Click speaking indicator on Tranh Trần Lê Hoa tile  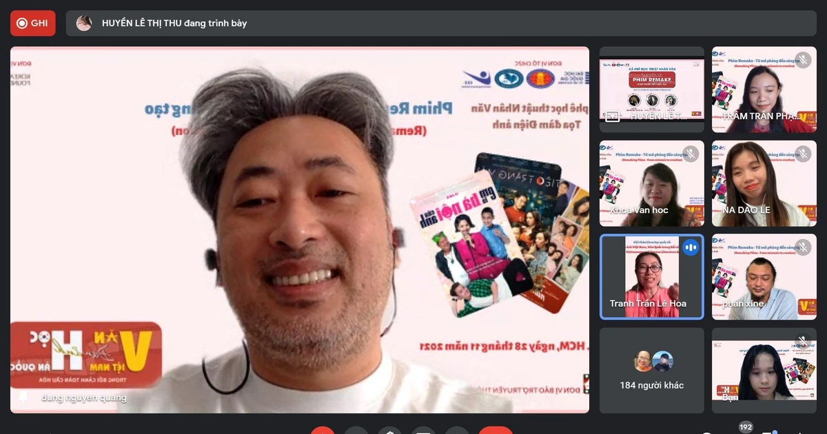690,247
